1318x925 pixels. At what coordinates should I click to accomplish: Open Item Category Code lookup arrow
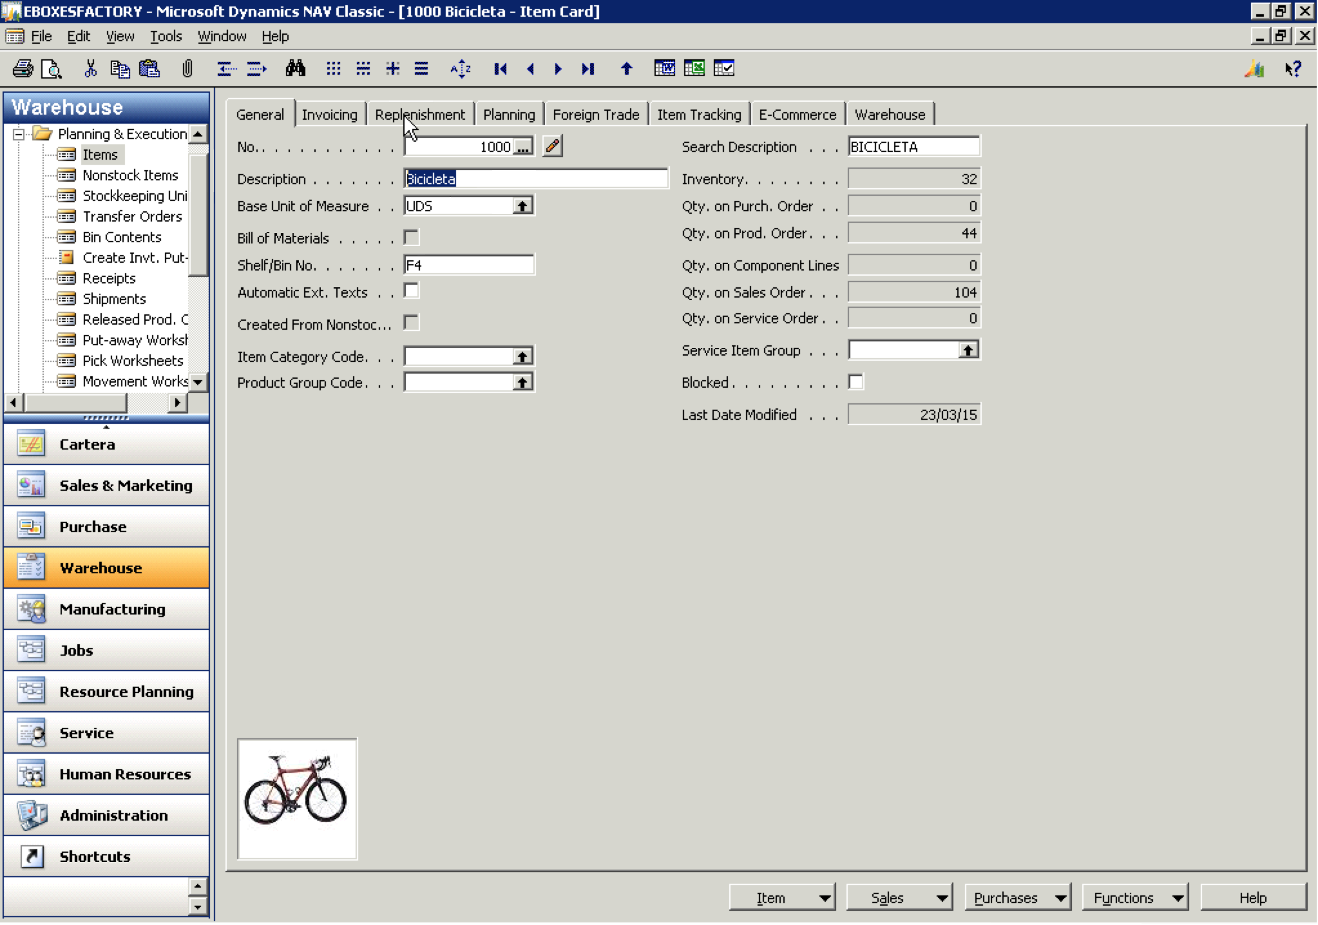522,356
